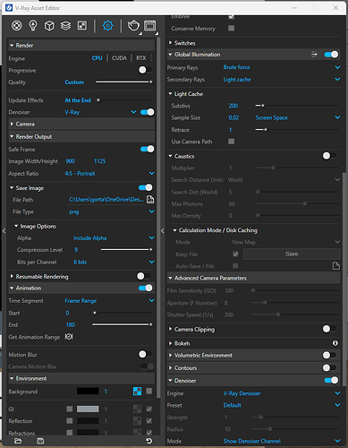Image resolution: width=348 pixels, height=448 pixels.
Task: Click the Background color swatch
Action: coord(88,391)
